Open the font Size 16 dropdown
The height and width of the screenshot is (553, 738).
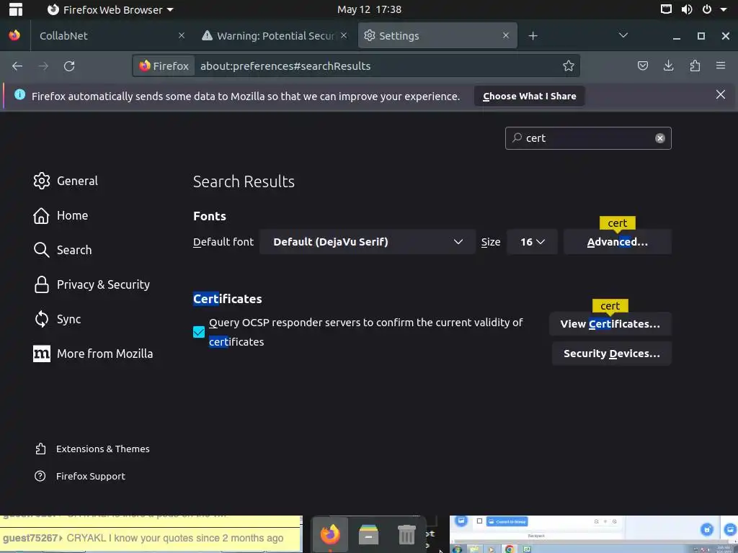pyautogui.click(x=532, y=242)
